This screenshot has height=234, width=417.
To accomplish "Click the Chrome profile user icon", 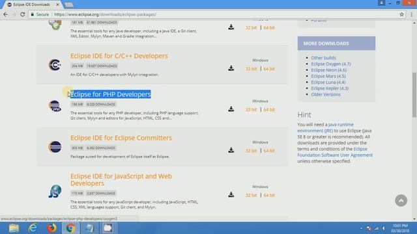I will 381,3.
